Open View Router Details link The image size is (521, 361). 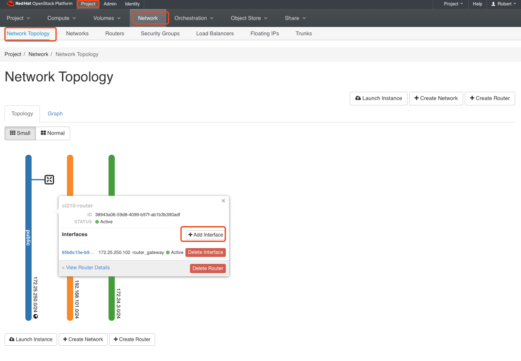tap(86, 268)
